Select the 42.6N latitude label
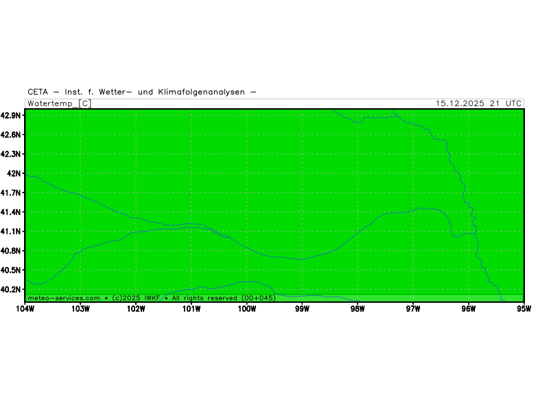The height and width of the screenshot is (411, 549). (11, 135)
